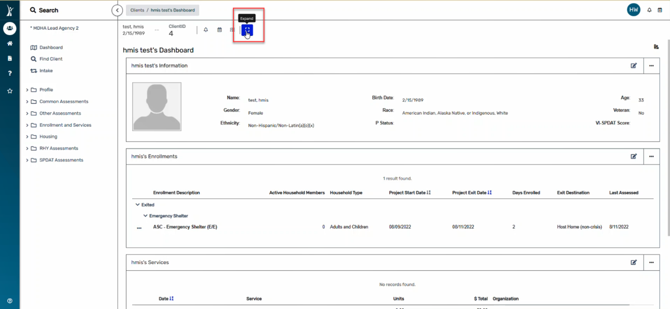Open more options for hmis's Enrollments
The height and width of the screenshot is (309, 670).
(x=651, y=157)
